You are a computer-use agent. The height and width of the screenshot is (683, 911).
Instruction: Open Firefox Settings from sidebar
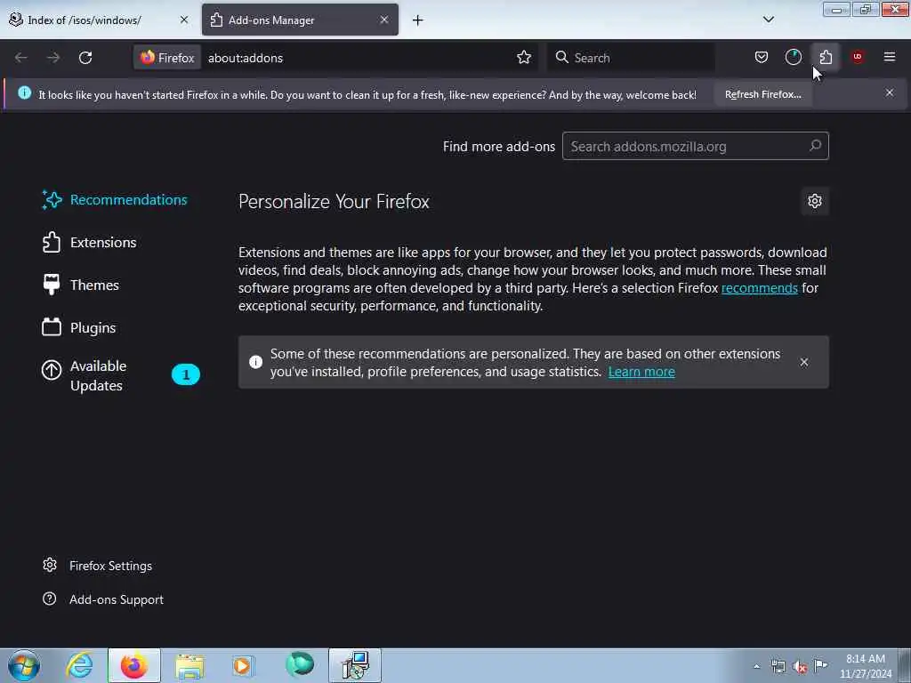click(x=98, y=566)
